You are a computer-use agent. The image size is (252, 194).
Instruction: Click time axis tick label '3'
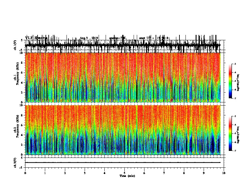(85, 173)
